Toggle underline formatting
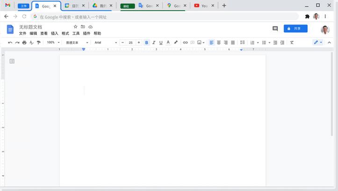This screenshot has height=191, width=338. [x=161, y=42]
